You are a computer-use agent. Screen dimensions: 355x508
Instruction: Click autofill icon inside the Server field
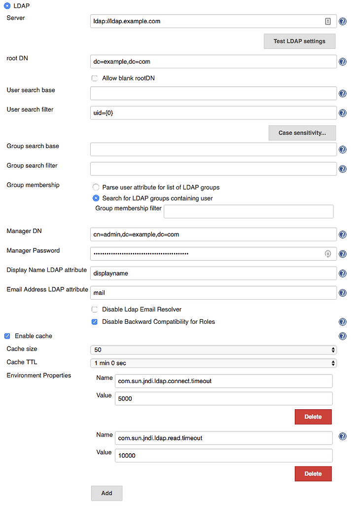coord(328,21)
